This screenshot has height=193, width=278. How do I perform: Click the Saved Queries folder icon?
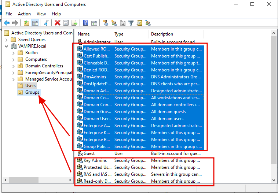tap(13, 40)
